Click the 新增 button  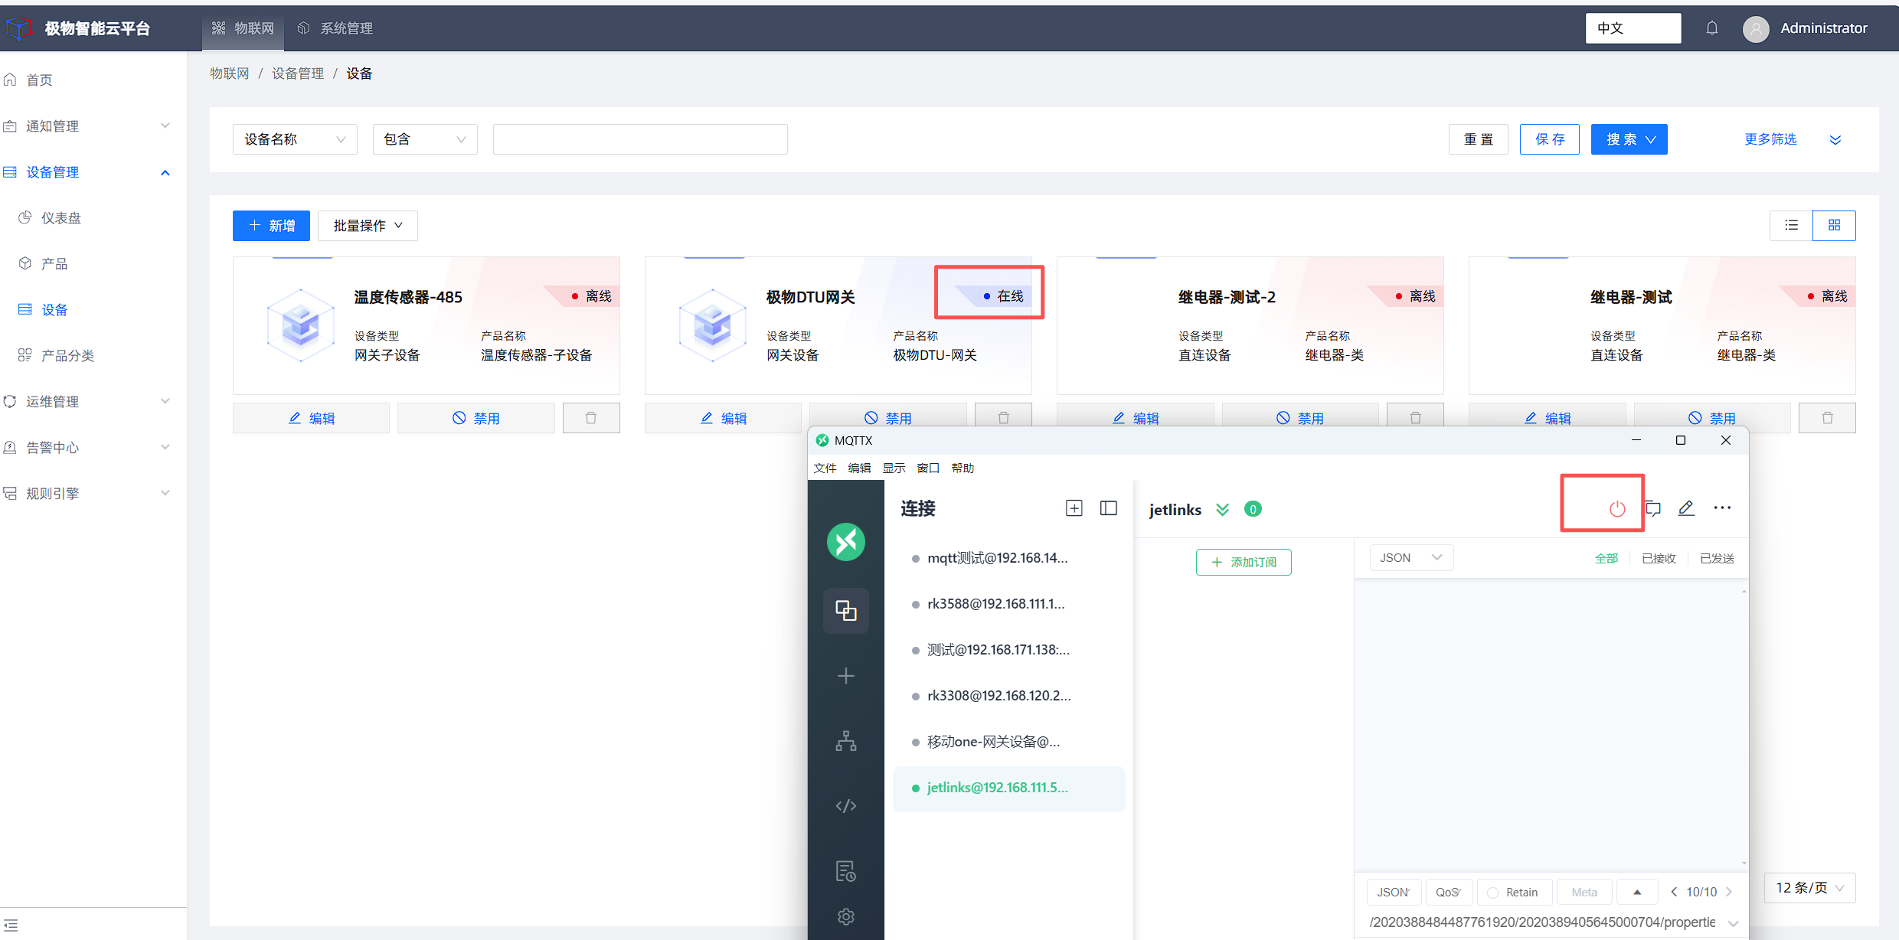[x=271, y=226]
